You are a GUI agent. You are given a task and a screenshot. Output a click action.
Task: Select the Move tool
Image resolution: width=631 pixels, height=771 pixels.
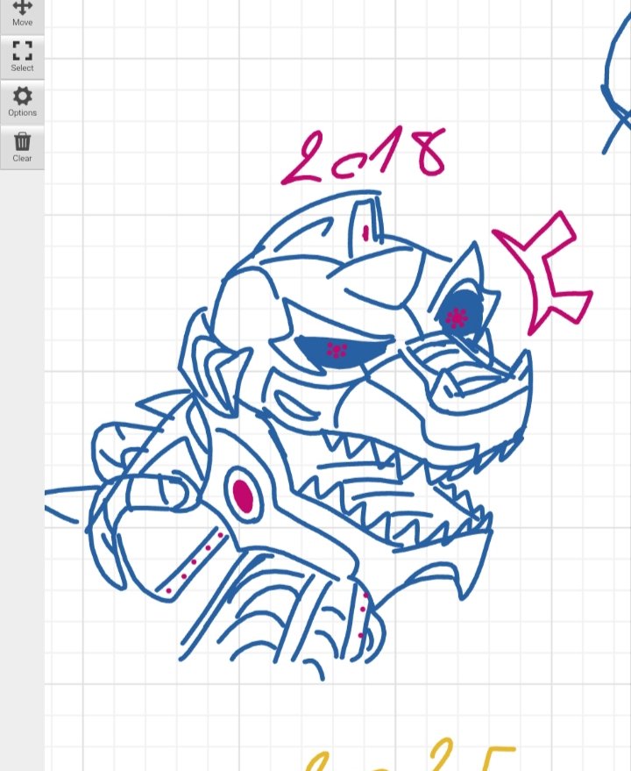coord(22,15)
